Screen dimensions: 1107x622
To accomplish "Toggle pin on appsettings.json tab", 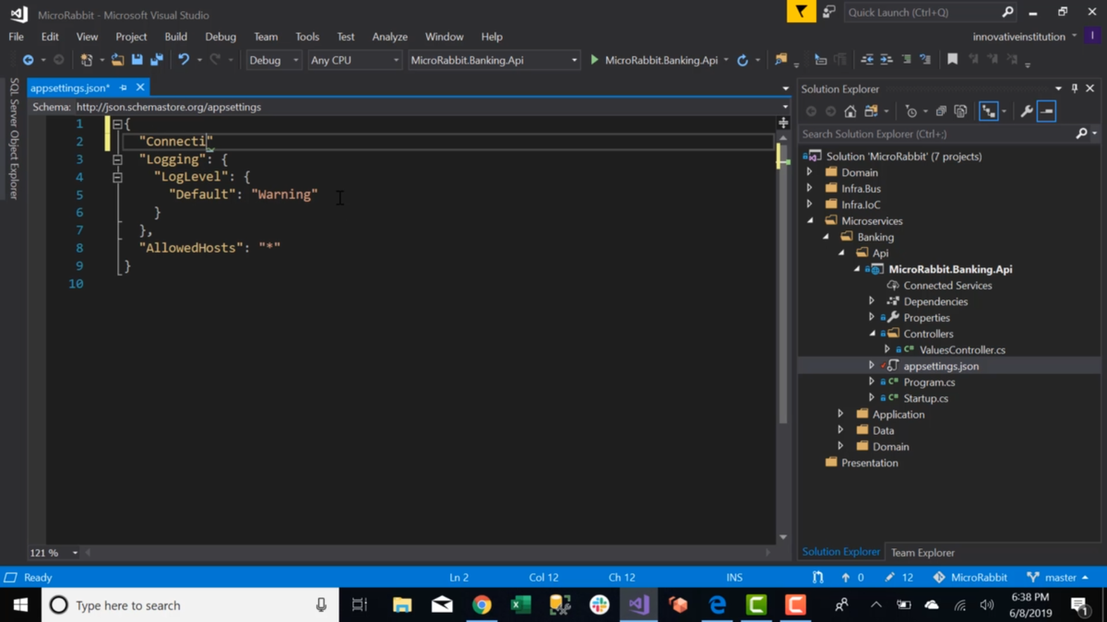I will (x=123, y=88).
